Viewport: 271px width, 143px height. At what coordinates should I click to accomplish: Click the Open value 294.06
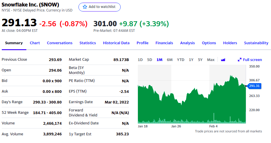point(55,70)
